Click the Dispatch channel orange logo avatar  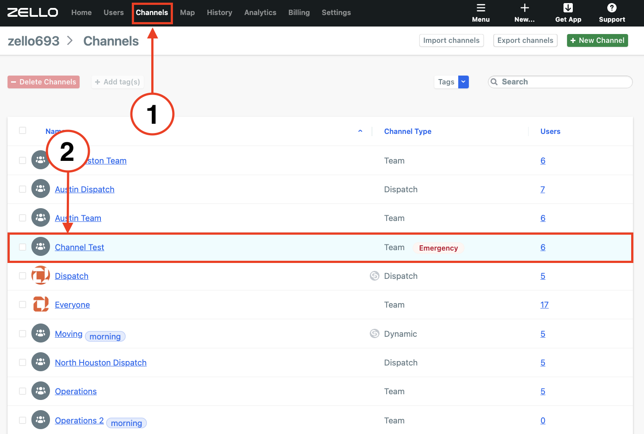(41, 275)
